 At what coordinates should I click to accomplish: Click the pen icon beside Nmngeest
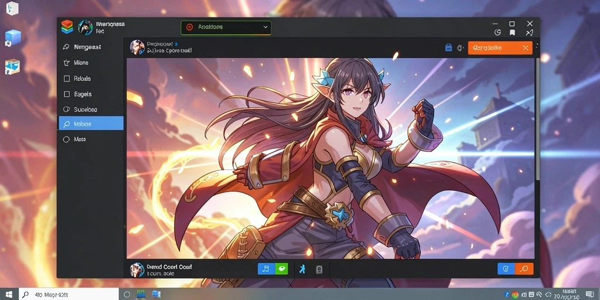click(x=66, y=47)
